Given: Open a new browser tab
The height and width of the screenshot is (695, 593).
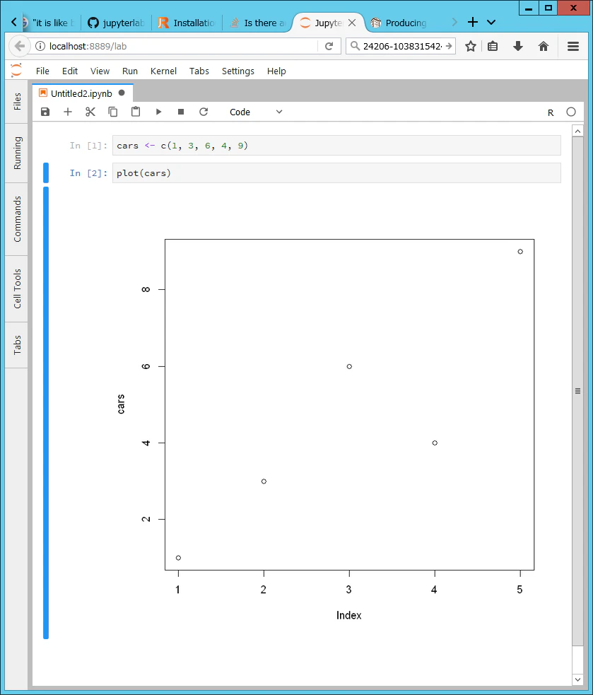Looking at the screenshot, I should coord(472,22).
